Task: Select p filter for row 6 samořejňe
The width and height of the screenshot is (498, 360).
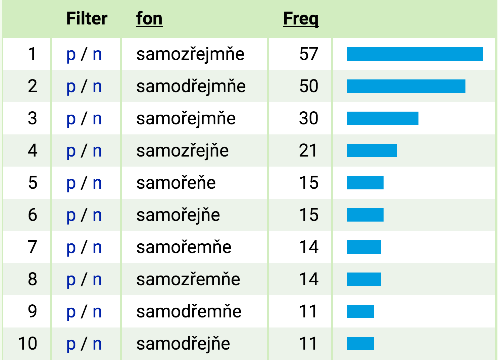Action: coord(71,215)
